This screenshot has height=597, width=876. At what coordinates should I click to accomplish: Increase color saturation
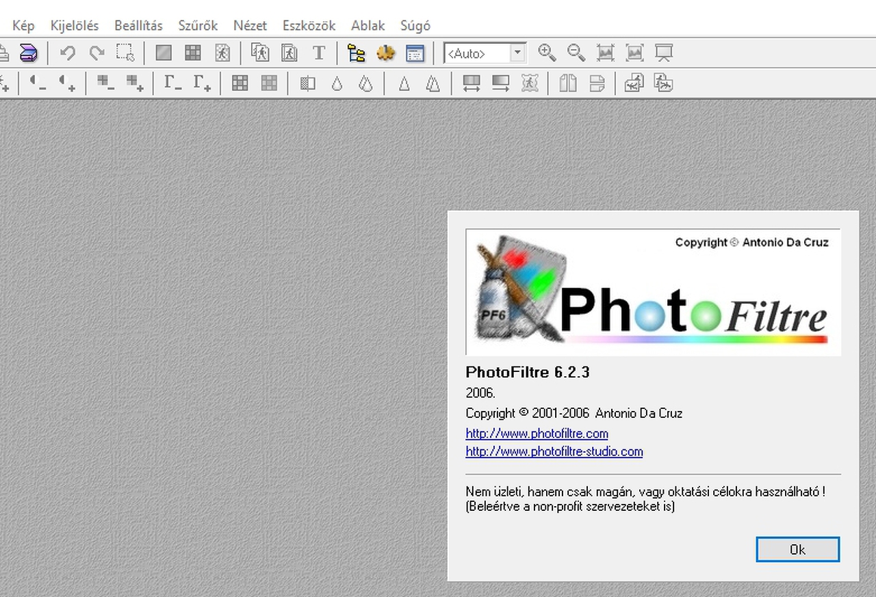(x=135, y=83)
